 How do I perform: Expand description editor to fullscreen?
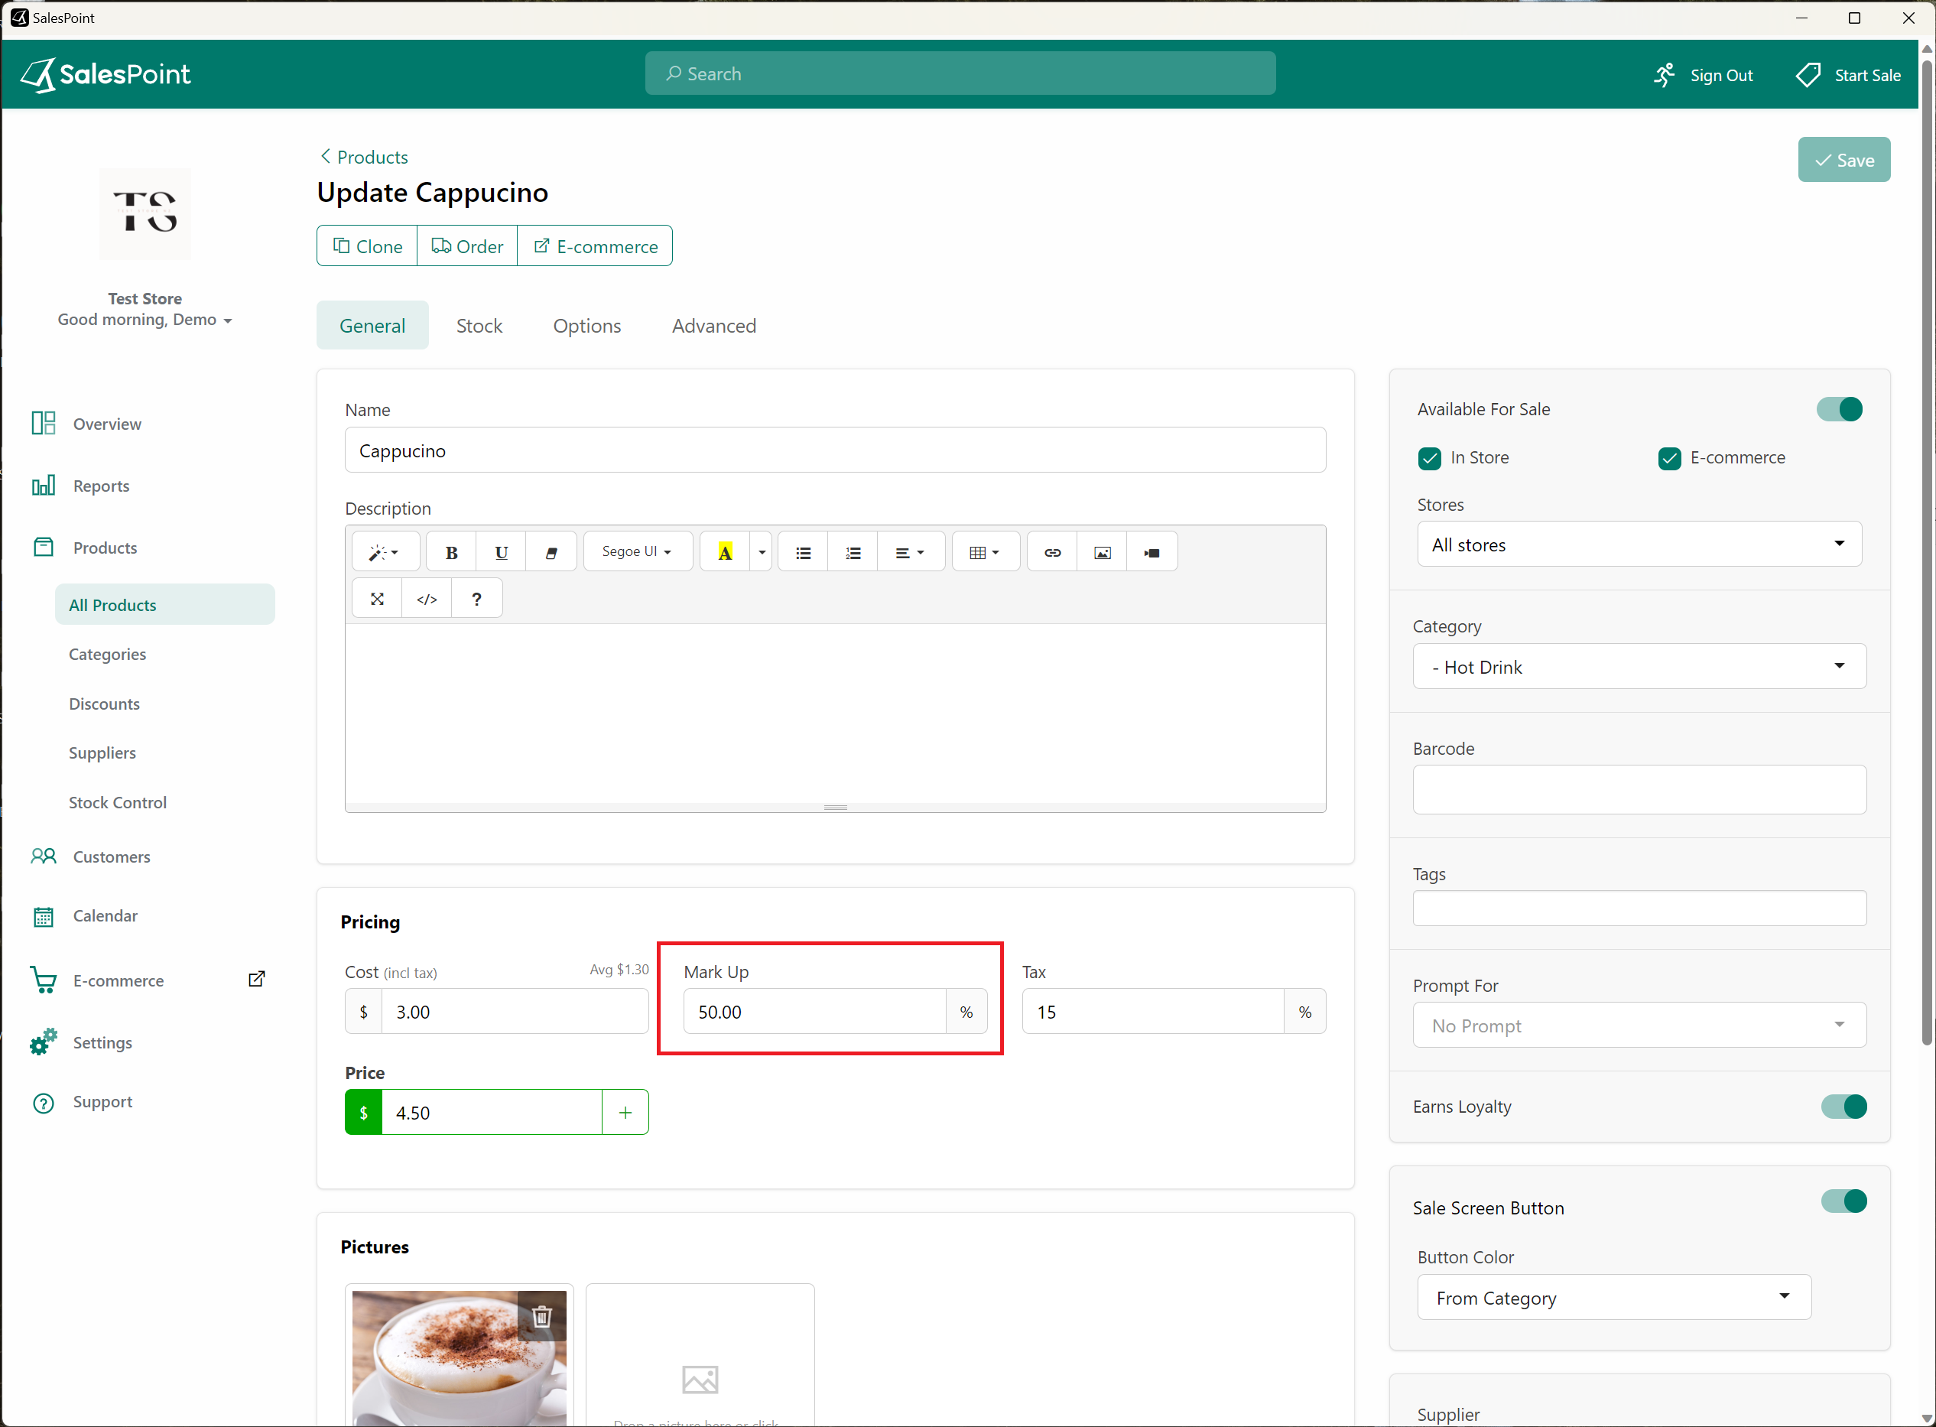pos(376,598)
